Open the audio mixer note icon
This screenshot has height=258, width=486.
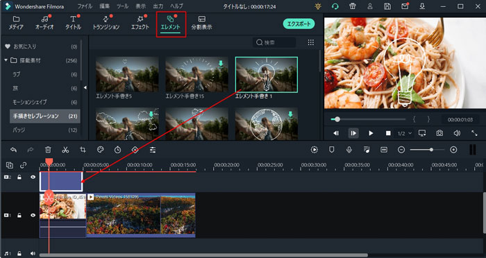[367, 150]
